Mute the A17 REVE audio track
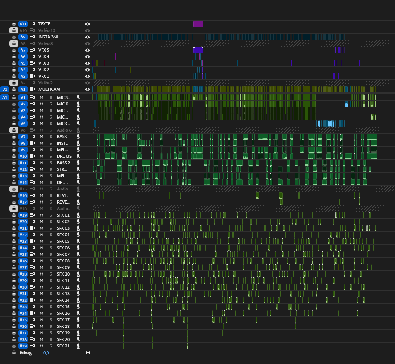The height and width of the screenshot is (364, 395). [x=42, y=202]
